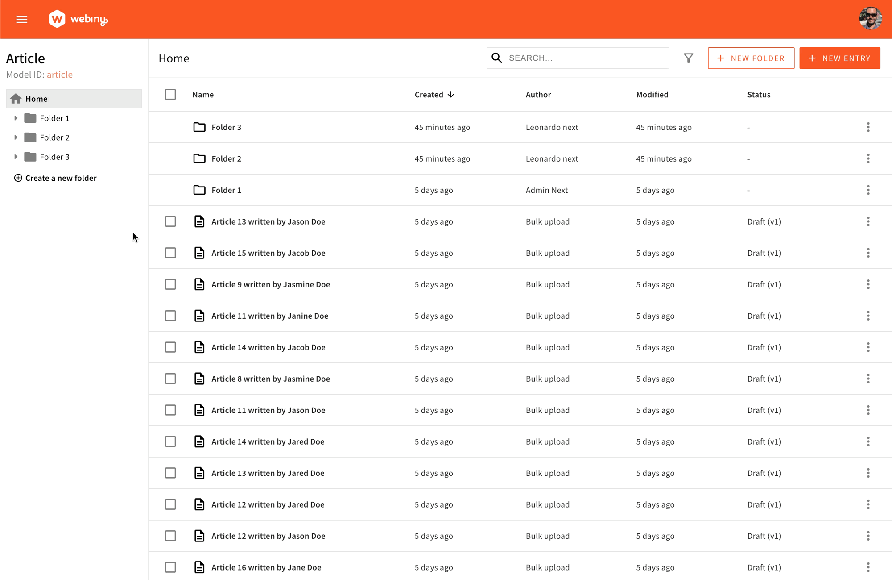Click the Home icon in the sidebar
The height and width of the screenshot is (583, 892).
16,98
